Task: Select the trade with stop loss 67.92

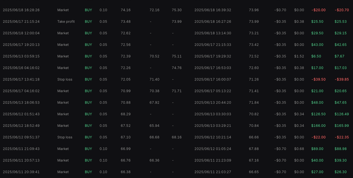Action: pyautogui.click(x=176, y=103)
